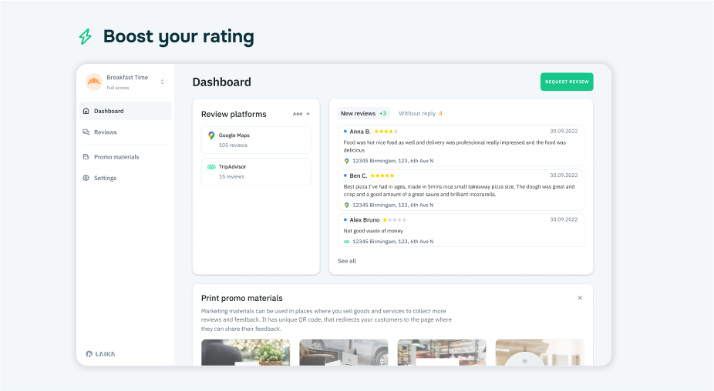
Task: Expand the Breakfast Time account switcher
Action: click(x=162, y=82)
